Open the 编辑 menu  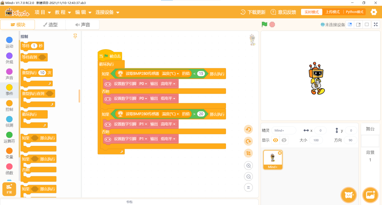click(x=83, y=12)
